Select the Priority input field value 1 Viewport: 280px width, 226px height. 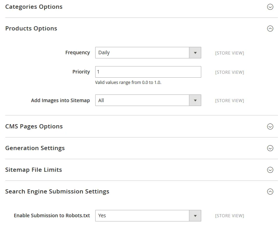(147, 72)
